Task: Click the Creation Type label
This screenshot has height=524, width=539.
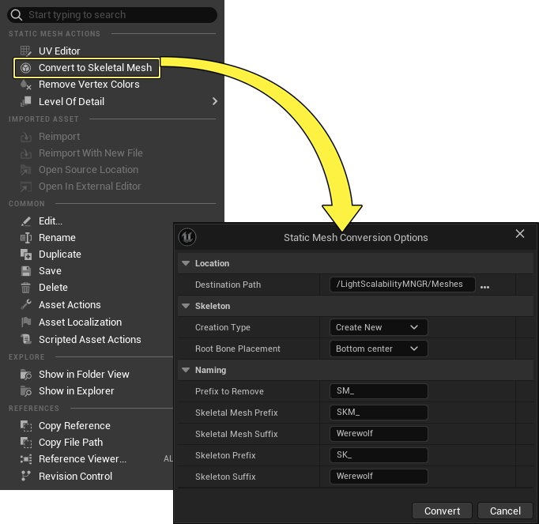Action: click(x=223, y=327)
